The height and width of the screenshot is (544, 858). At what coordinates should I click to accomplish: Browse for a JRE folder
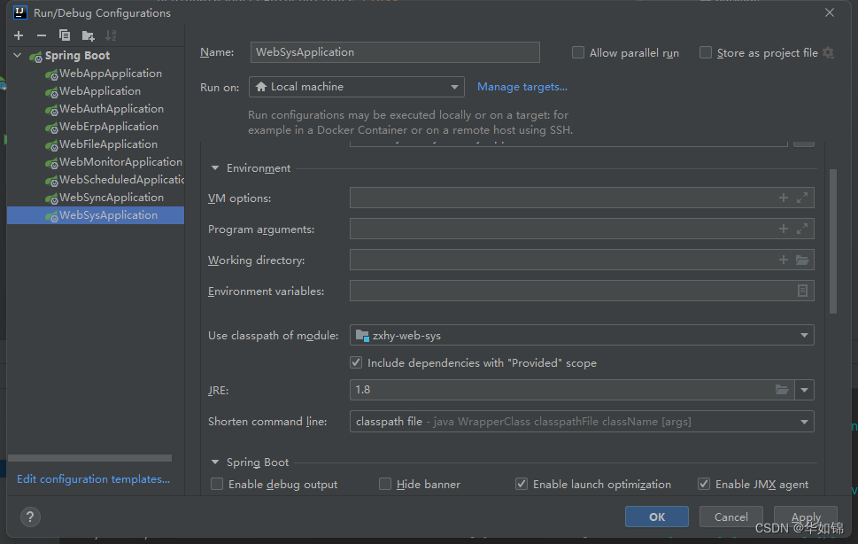pyautogui.click(x=782, y=390)
